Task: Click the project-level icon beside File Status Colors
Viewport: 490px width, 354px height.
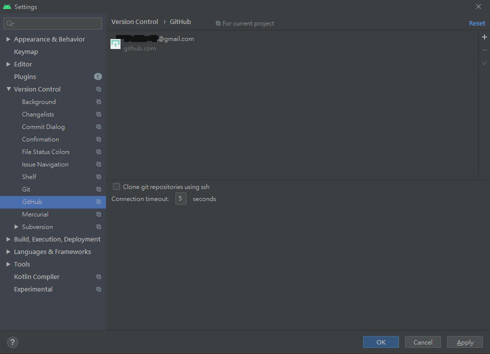Action: tap(99, 152)
